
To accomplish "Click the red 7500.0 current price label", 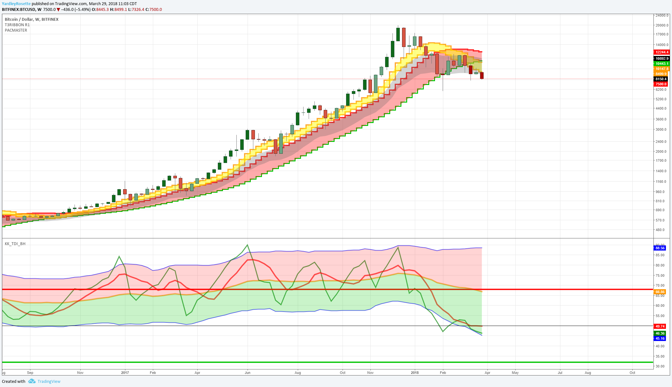I will [661, 84].
